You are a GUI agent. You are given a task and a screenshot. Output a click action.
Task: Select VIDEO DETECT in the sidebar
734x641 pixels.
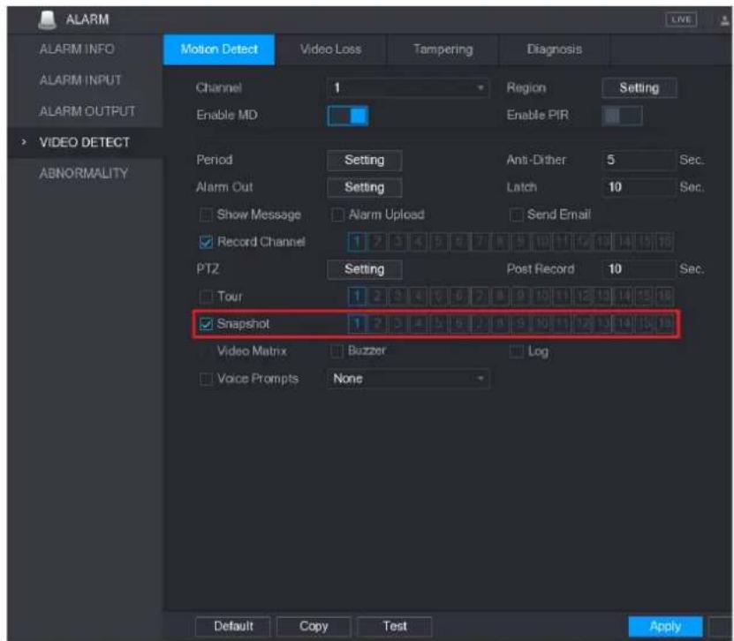point(84,142)
